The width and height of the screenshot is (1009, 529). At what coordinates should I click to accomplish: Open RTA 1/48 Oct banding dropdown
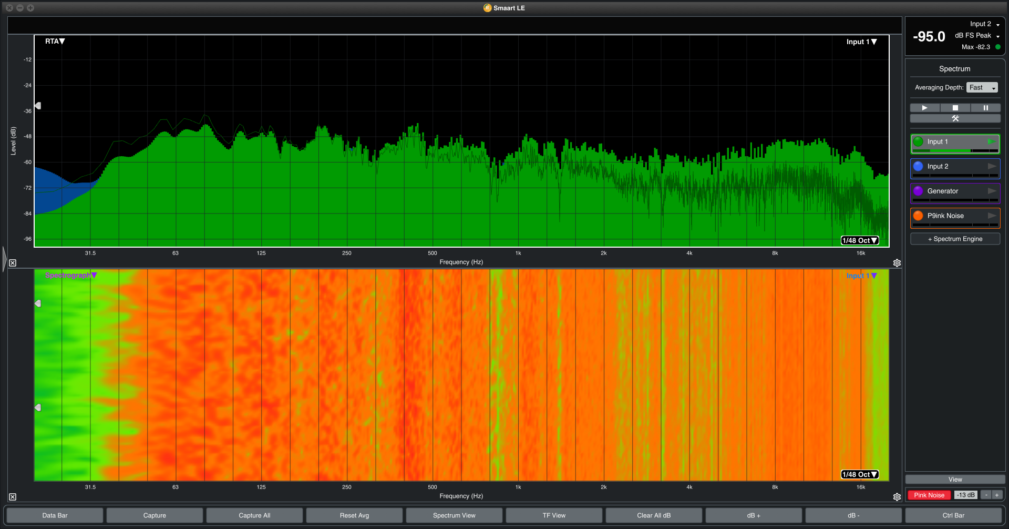click(860, 240)
